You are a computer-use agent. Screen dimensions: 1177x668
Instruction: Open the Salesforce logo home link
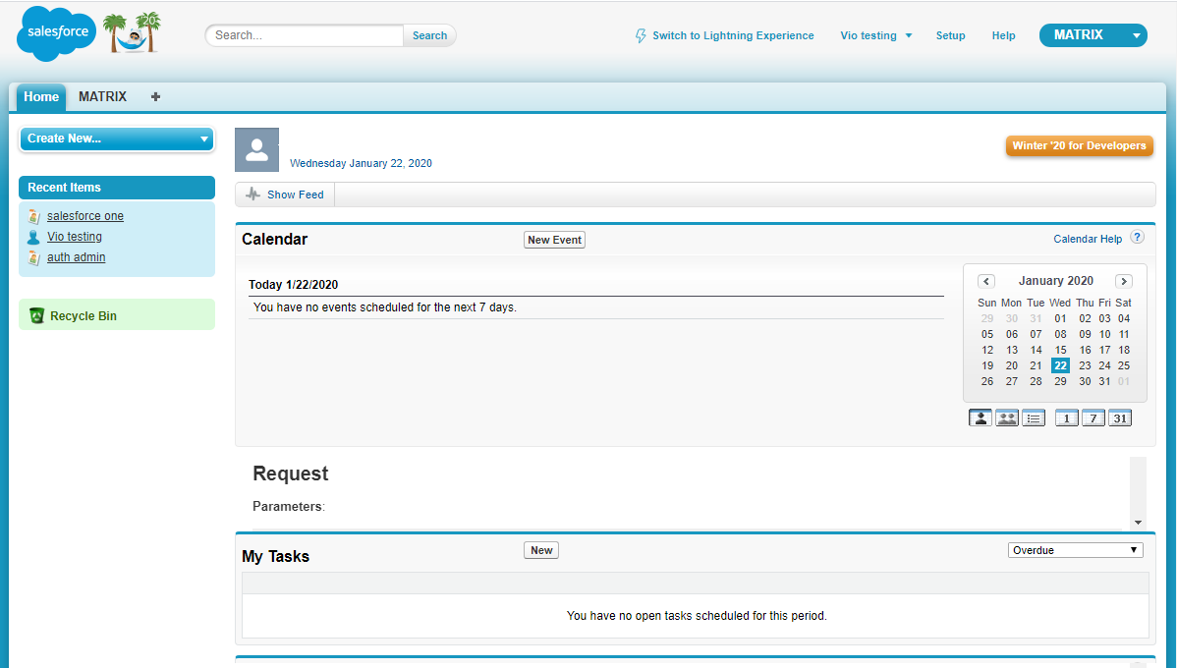pyautogui.click(x=56, y=33)
